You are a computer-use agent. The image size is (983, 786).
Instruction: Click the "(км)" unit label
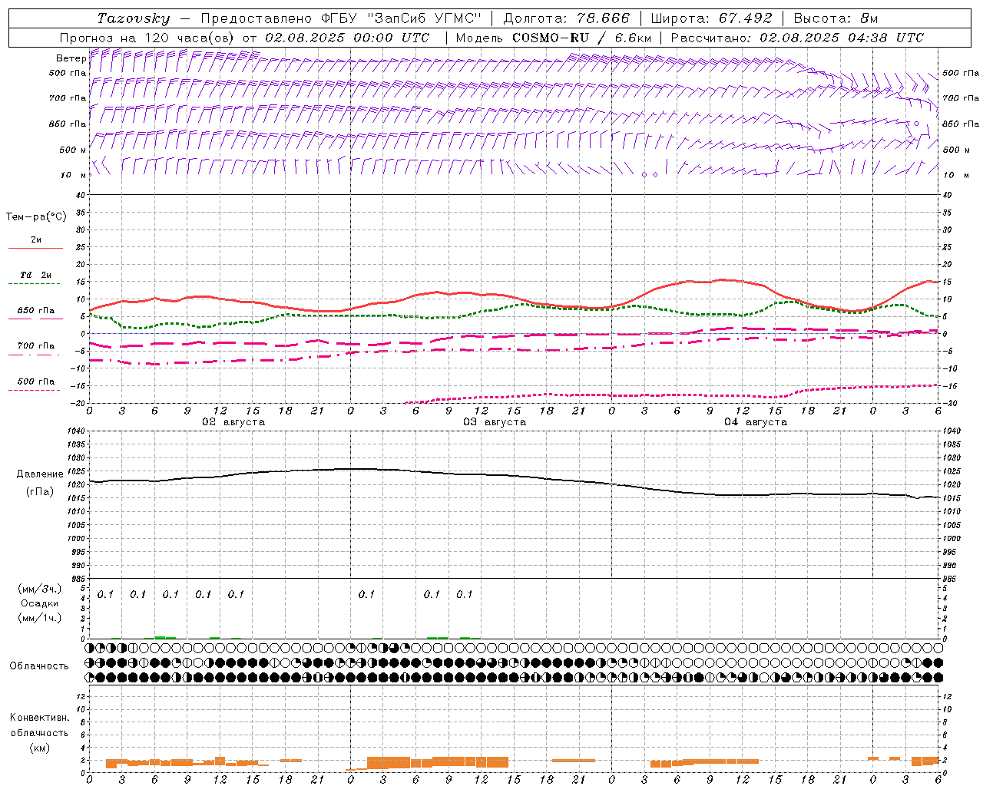pos(39,748)
